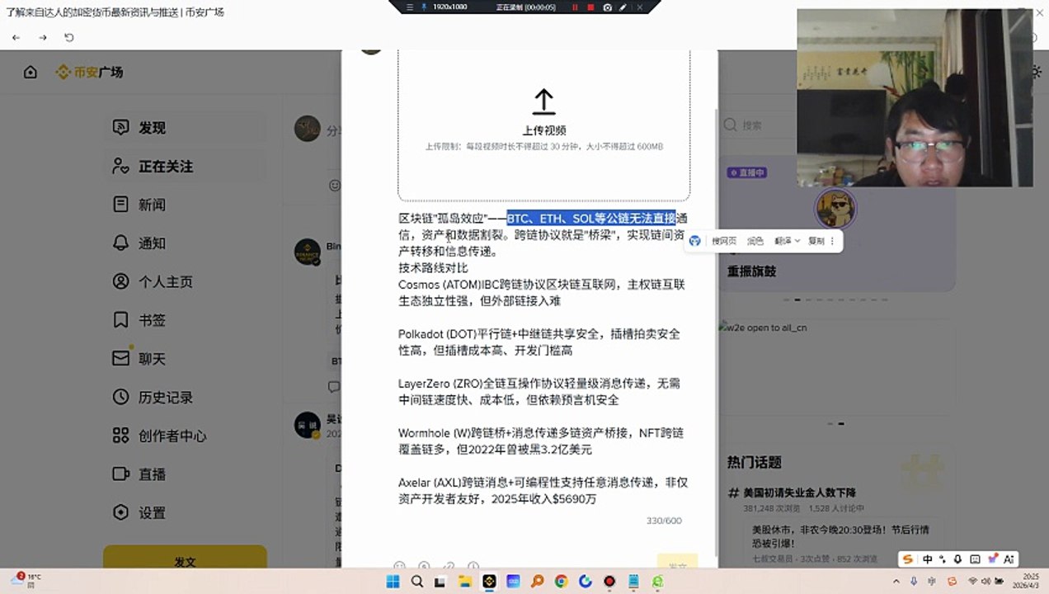This screenshot has width=1049, height=594.
Task: Click 复制 in the selection popup
Action: [x=816, y=241]
